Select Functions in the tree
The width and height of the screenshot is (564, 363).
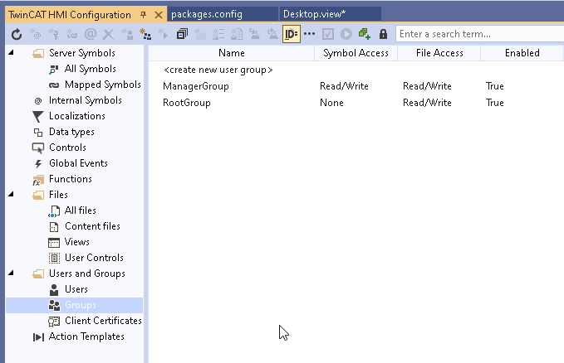coord(71,179)
